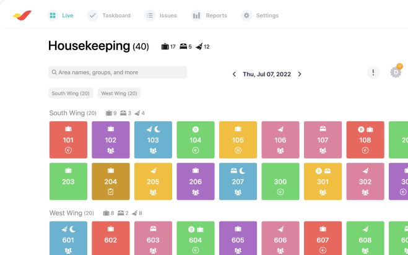The image size is (408, 255).
Task: Switch to the Taskboard tab
Action: (109, 15)
